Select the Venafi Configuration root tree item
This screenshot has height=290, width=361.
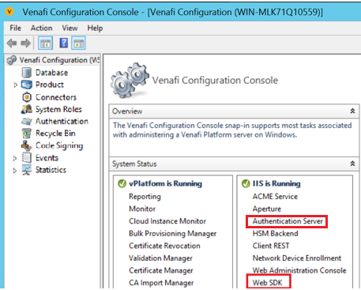point(59,60)
